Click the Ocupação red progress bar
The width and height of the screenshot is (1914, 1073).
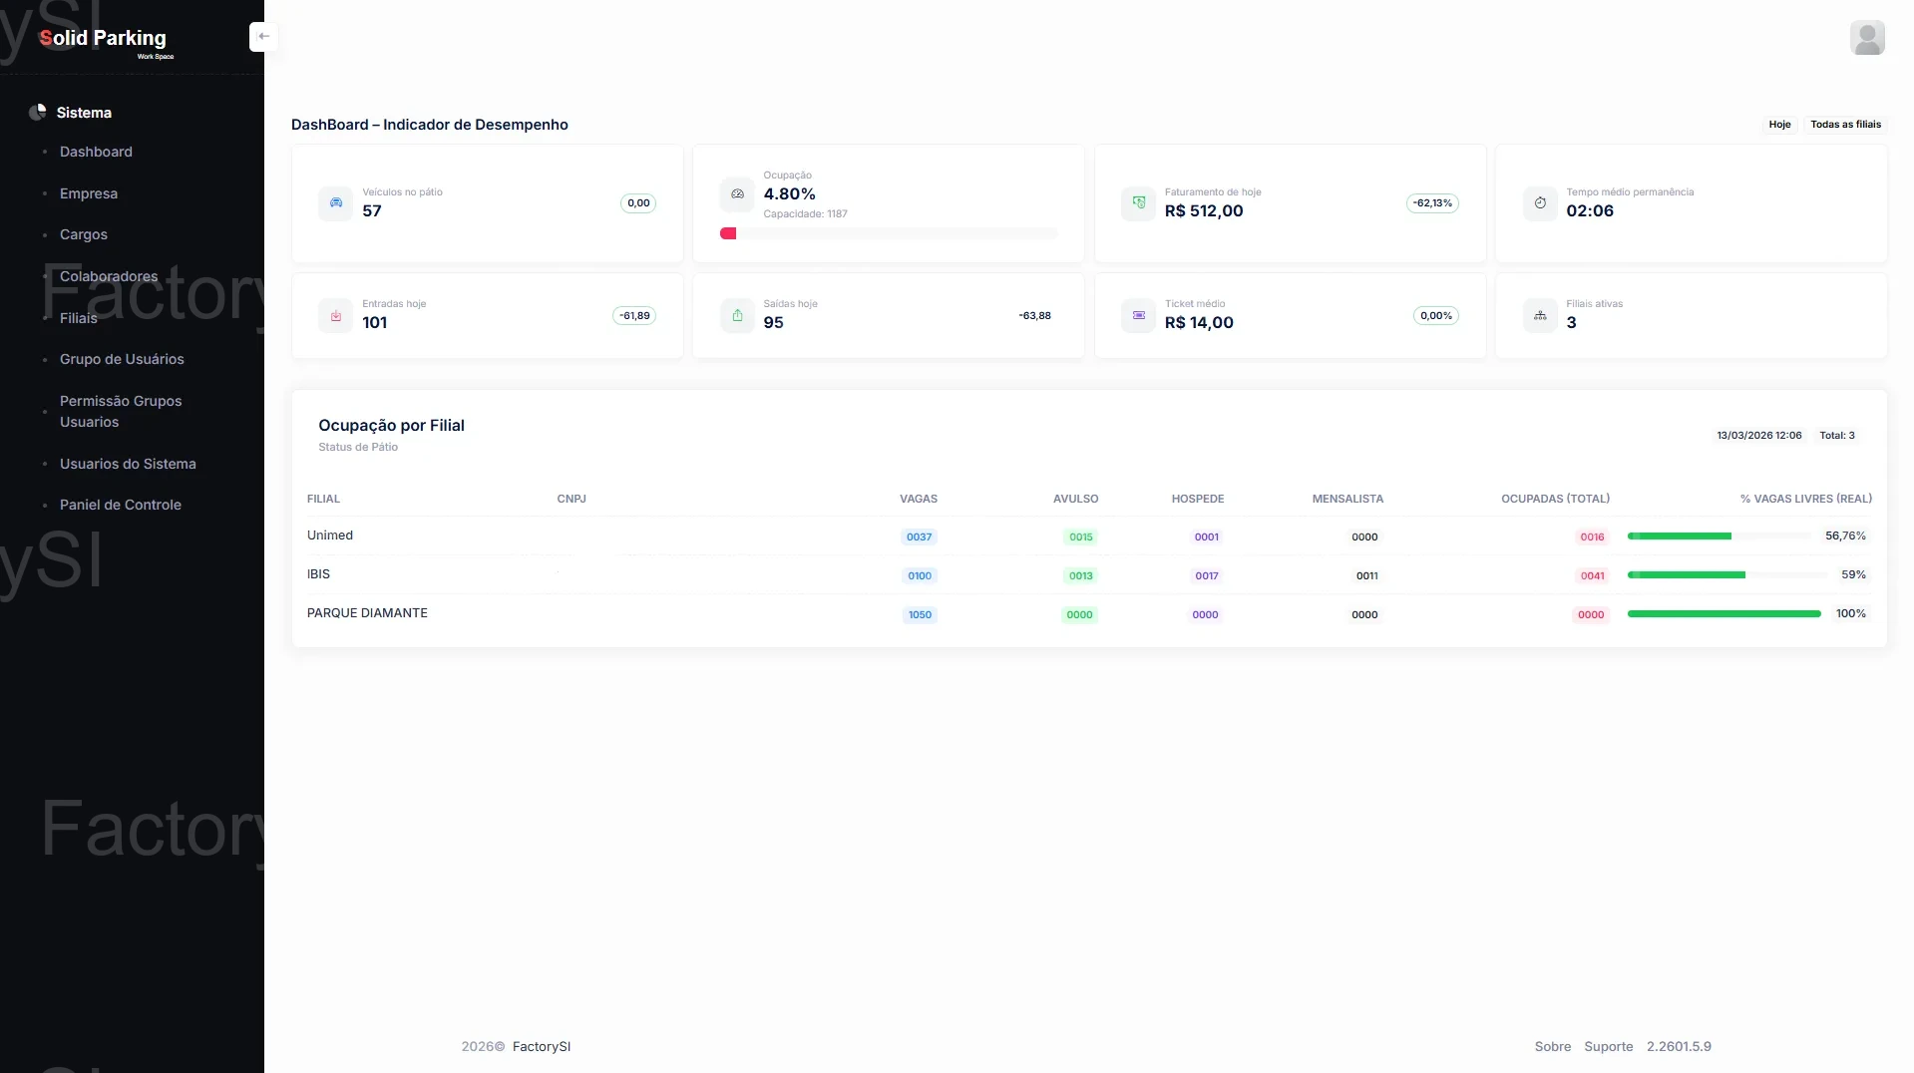coord(728,233)
